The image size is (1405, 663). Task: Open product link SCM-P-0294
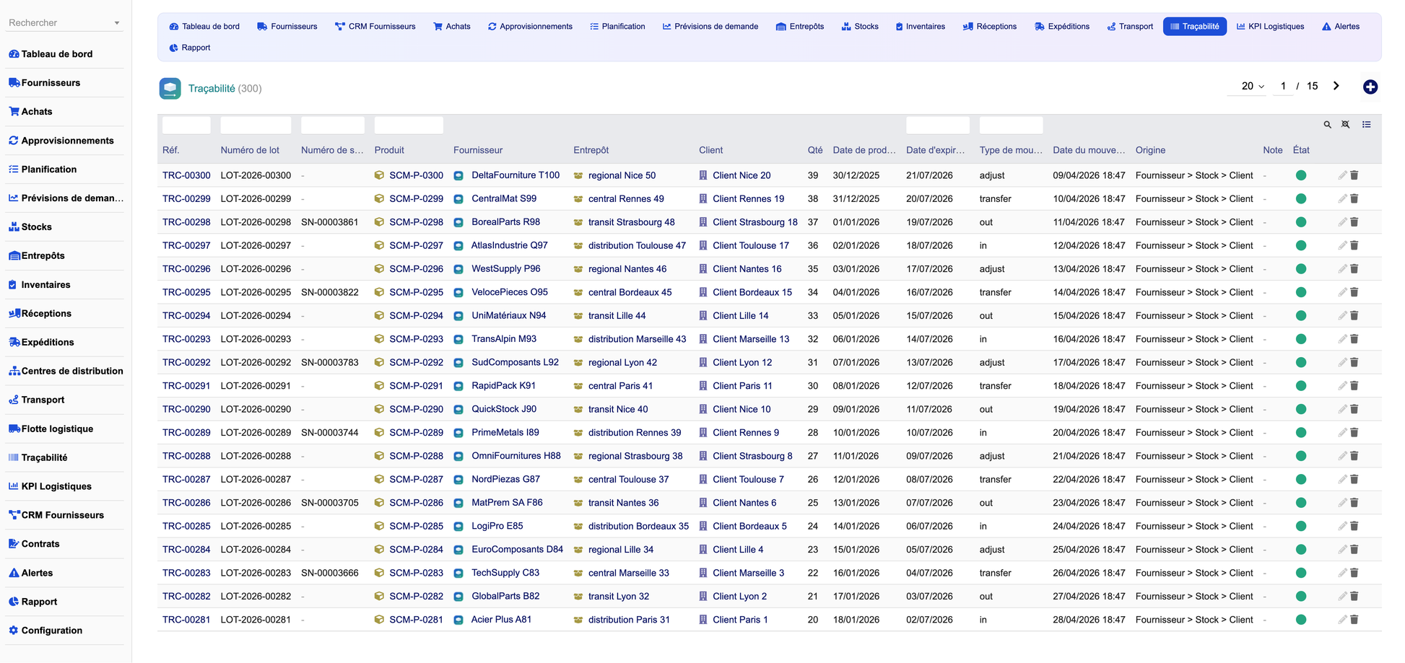[417, 316]
